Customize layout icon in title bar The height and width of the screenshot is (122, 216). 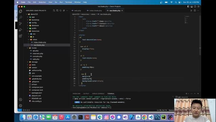[198, 6]
